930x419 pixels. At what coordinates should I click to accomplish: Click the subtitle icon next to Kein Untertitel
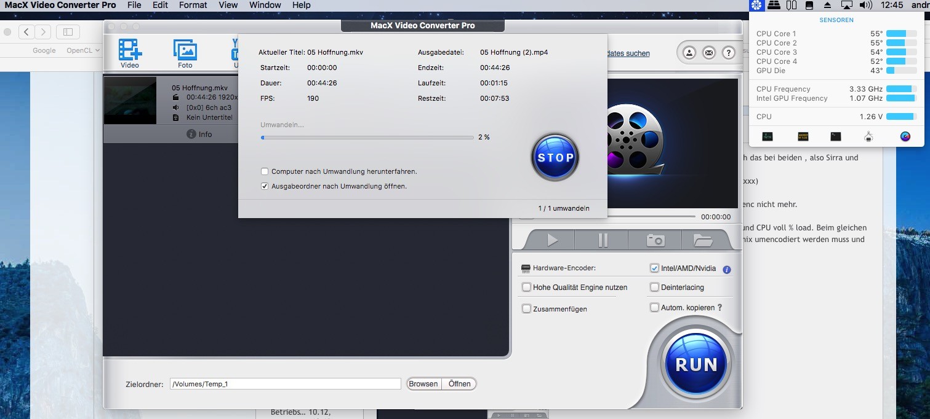click(175, 117)
